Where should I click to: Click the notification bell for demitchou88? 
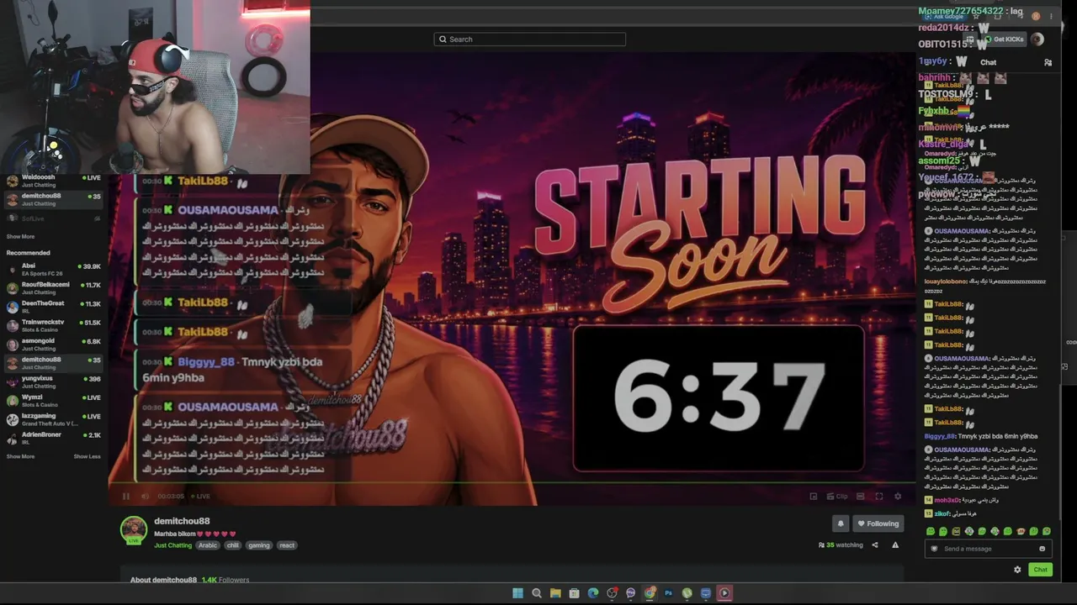840,523
